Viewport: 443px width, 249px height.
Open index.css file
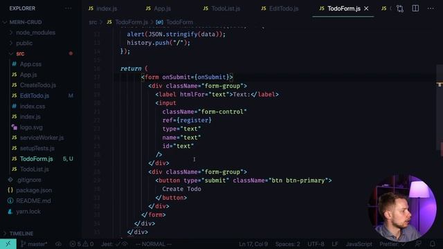tap(33, 107)
